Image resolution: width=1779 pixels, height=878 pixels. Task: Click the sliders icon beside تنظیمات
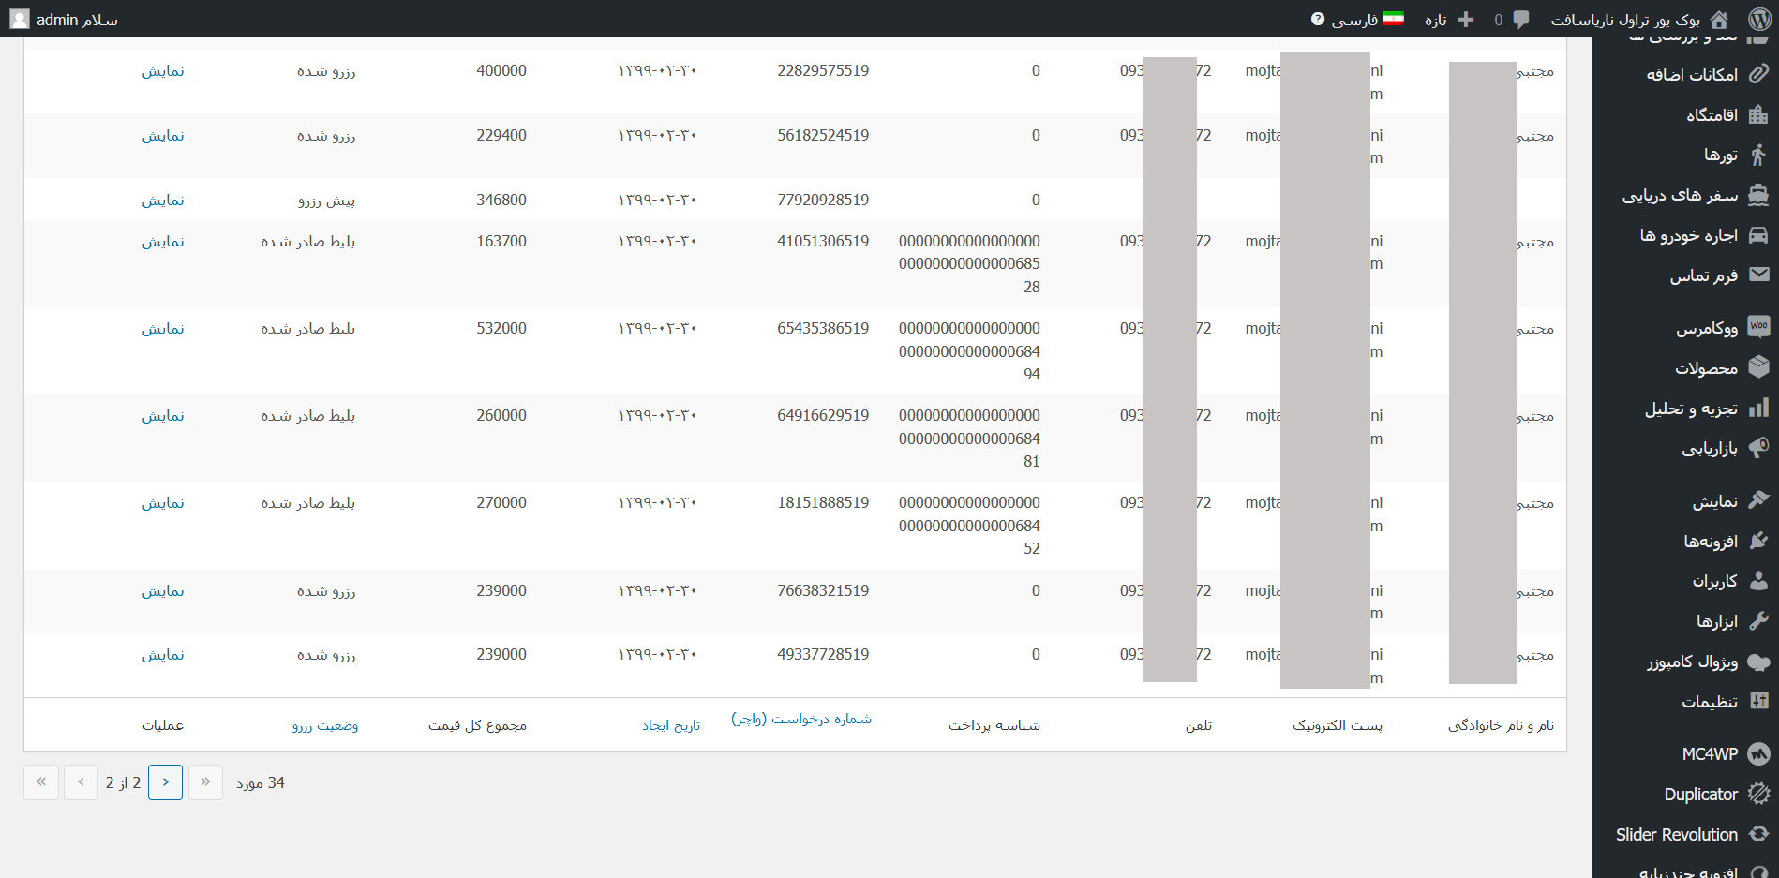(1758, 701)
